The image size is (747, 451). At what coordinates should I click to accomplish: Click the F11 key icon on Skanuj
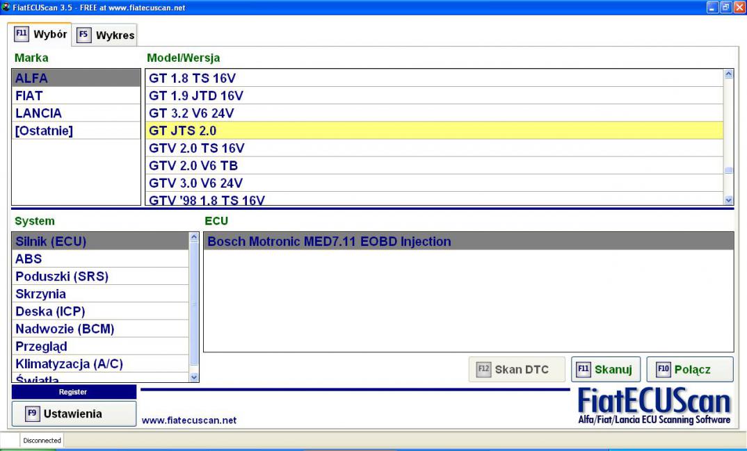pos(584,369)
